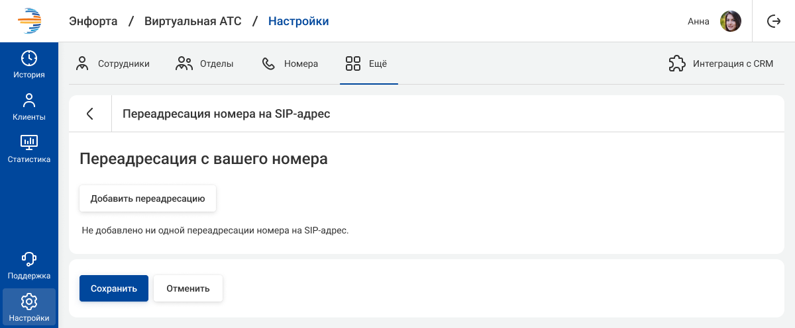Open the История section in sidebar
The width and height of the screenshot is (795, 328).
[29, 64]
